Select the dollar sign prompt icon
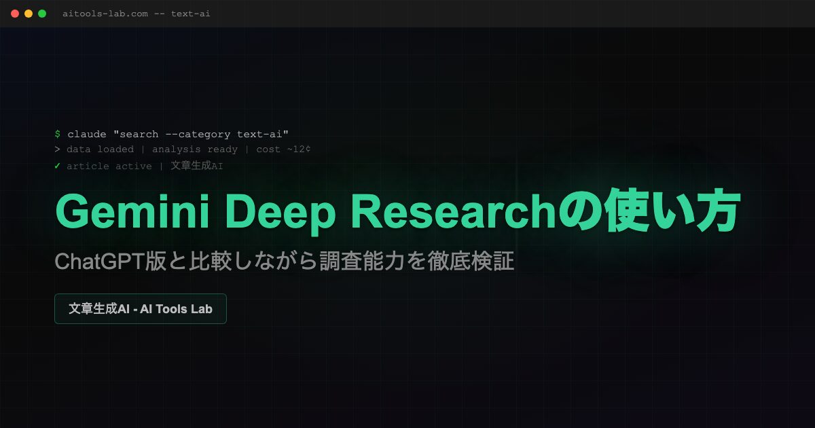Image resolution: width=815 pixels, height=428 pixels. 57,134
